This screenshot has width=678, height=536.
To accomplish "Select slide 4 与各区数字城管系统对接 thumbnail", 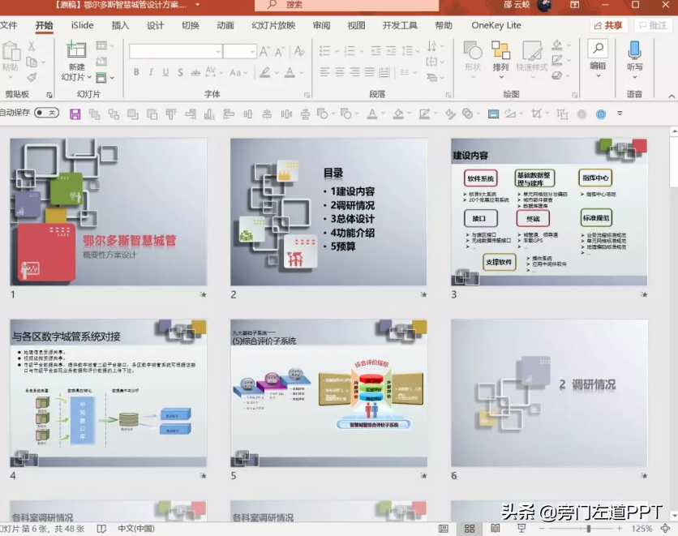I will click(x=108, y=393).
